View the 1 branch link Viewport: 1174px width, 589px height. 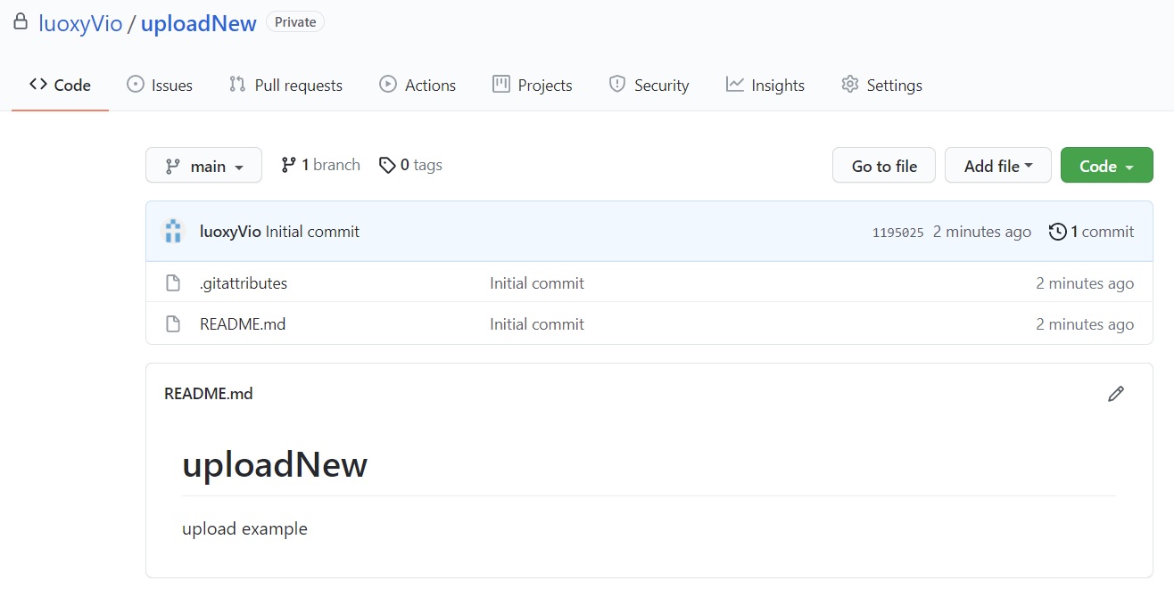coord(320,165)
